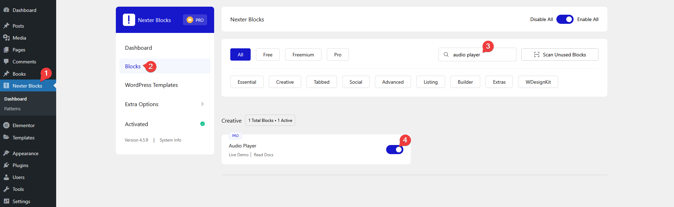674x207 pixels.
Task: Show Extras category blocks
Action: (499, 82)
